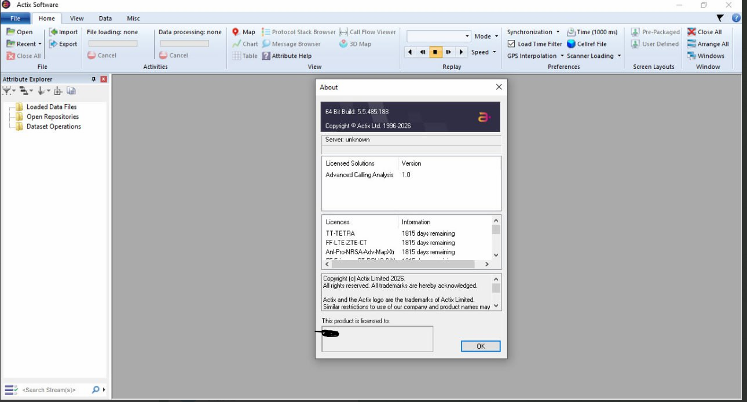747x402 pixels.
Task: Switch to the View ribbon tab
Action: pos(77,19)
